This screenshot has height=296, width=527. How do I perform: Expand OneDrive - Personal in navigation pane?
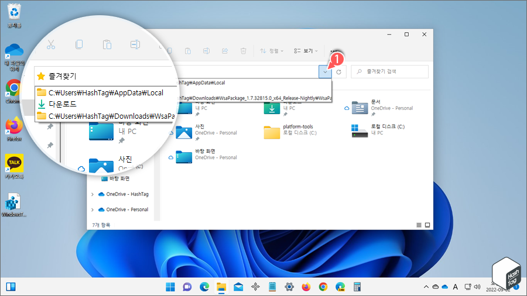pyautogui.click(x=93, y=210)
